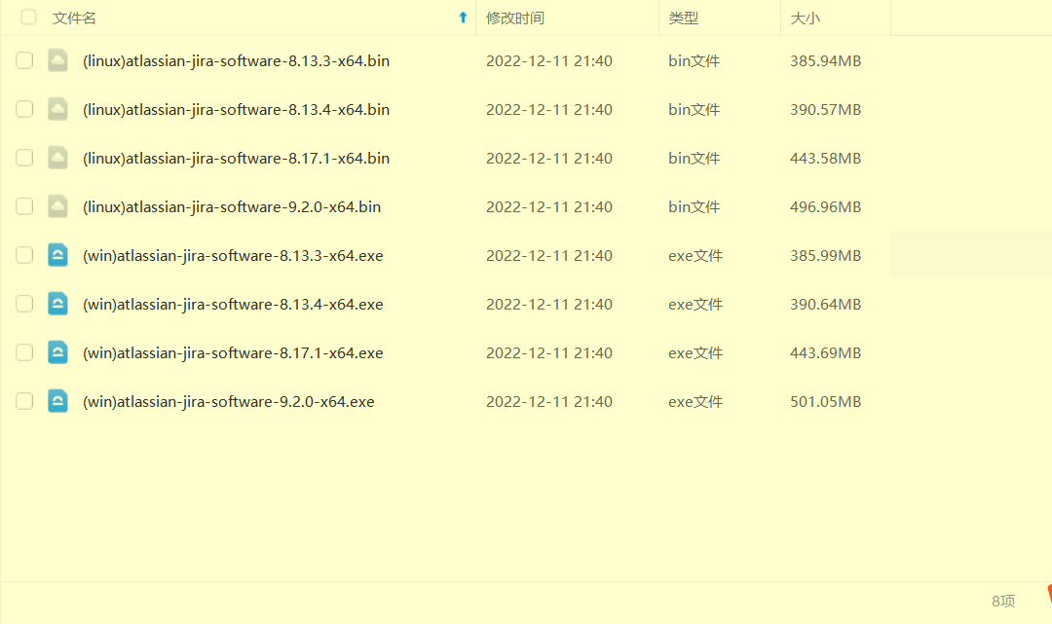
Task: Check the box for win jira 8.17.1 exe
Action: pos(24,352)
